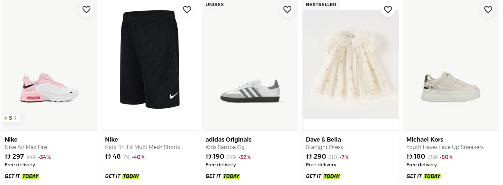Open Youth Hayes Lace Up Sneakers link

(445, 147)
